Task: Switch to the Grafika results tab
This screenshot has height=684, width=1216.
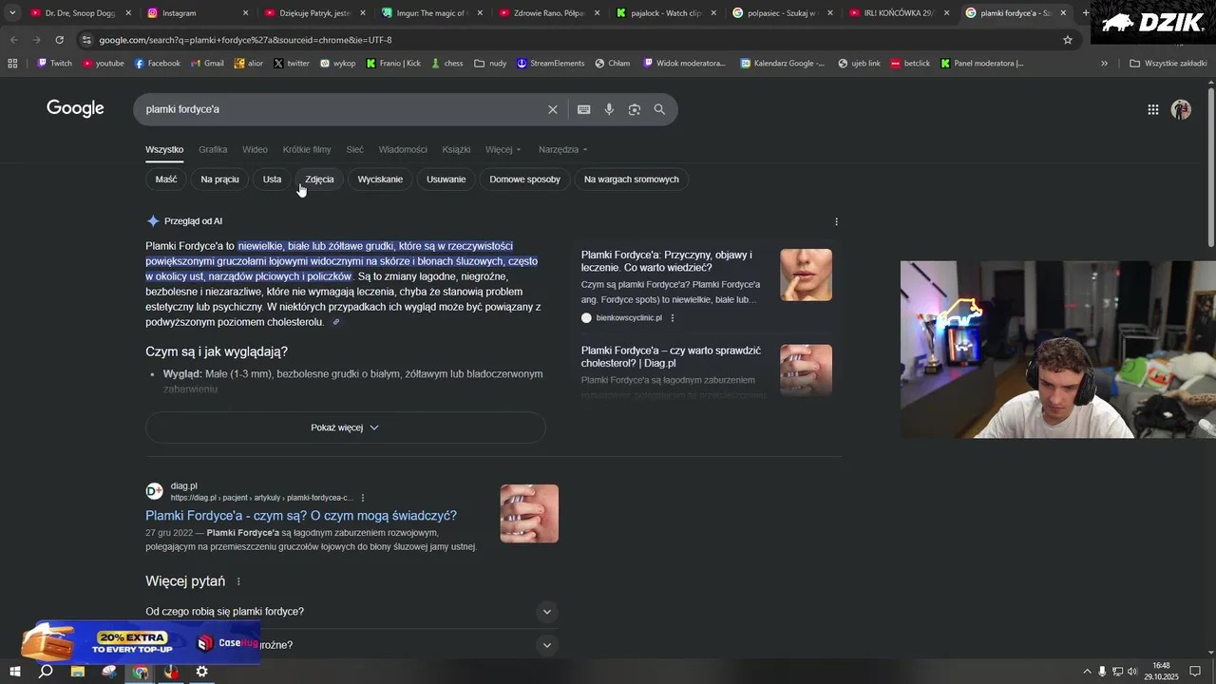Action: click(x=213, y=149)
